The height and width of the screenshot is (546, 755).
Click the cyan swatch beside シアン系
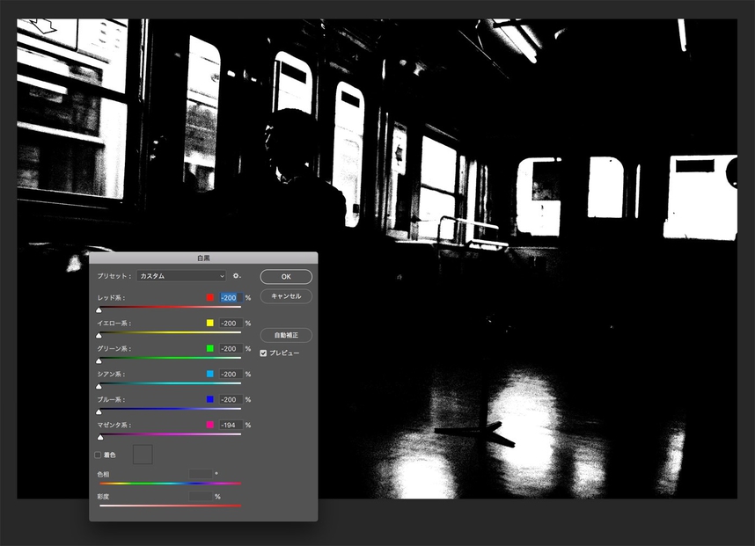click(210, 375)
